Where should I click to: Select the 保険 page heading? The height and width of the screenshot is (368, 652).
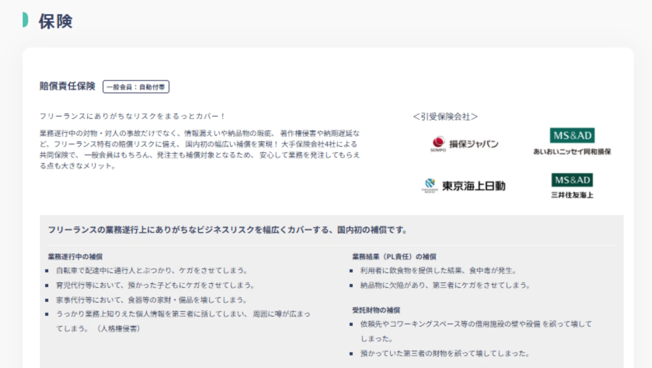(x=56, y=21)
